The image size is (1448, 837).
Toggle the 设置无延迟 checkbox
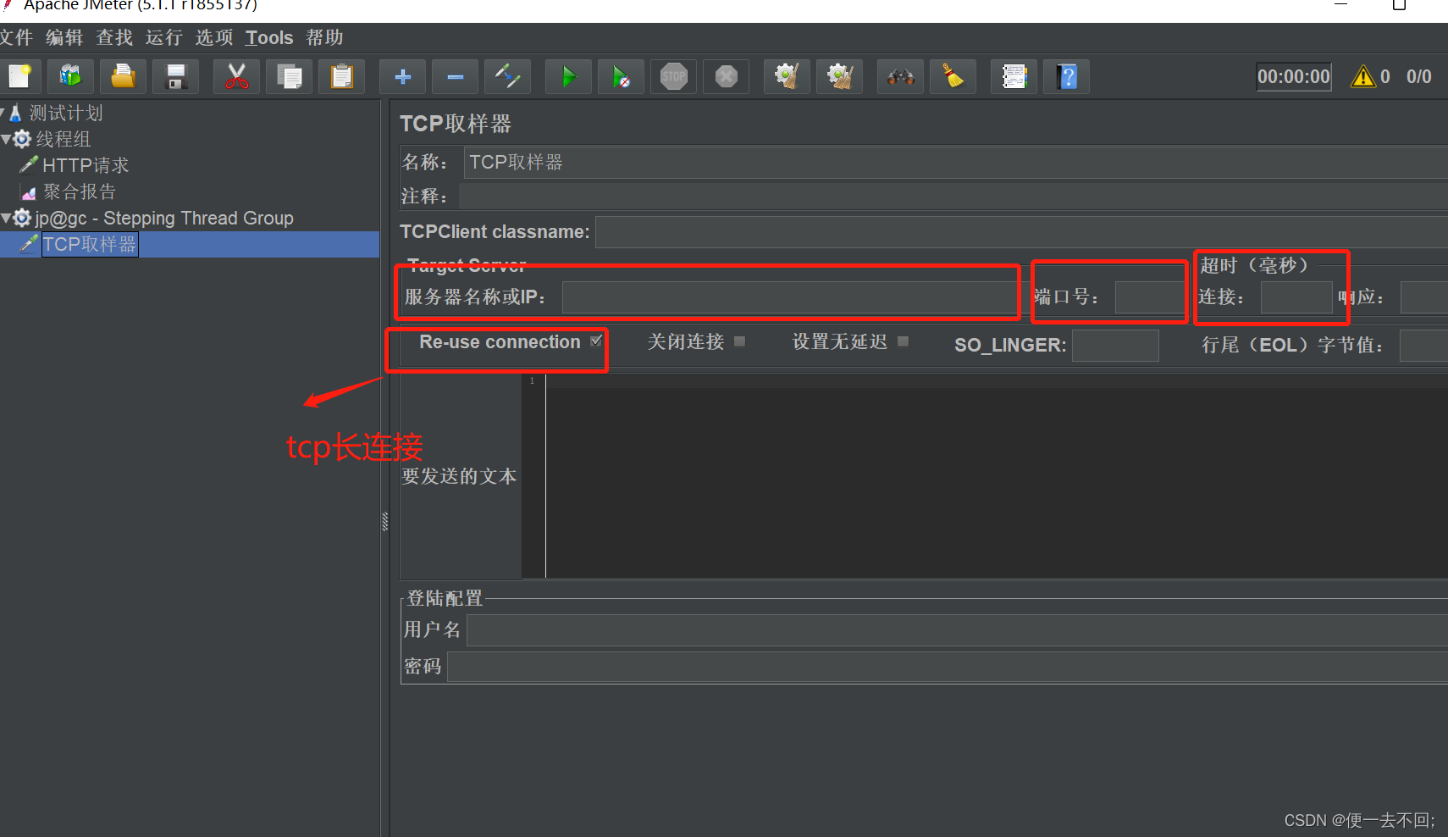[x=904, y=341]
